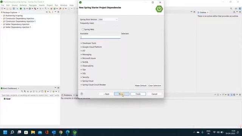242x136 pixels.
Task: Select the local node in Boot Dashboard
Action: [7, 99]
